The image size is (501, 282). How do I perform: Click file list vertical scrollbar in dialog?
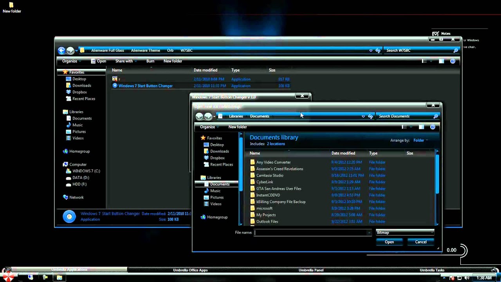coord(437,188)
